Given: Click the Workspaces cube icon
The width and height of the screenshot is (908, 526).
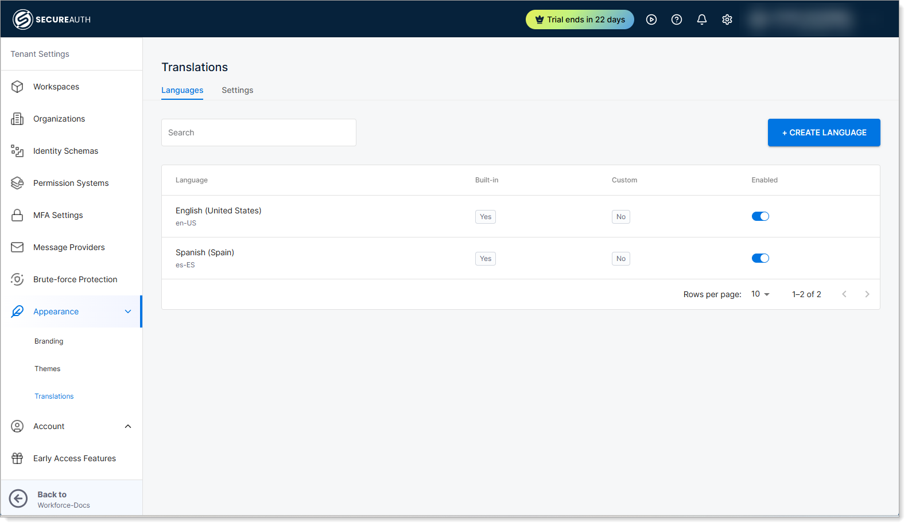Looking at the screenshot, I should coord(17,87).
